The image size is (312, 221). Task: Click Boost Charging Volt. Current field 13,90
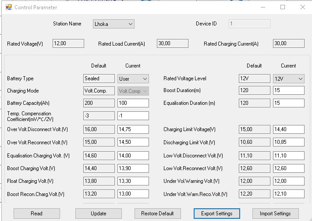click(133, 168)
